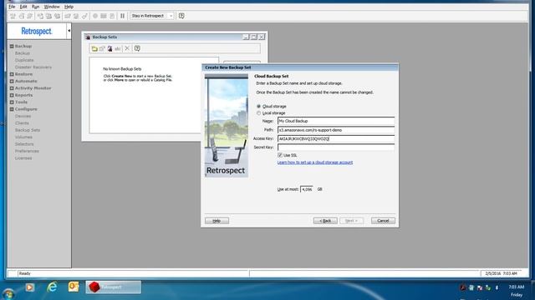Click the 'abc' rename icon in Backup Sets toolbar
Image resolution: width=535 pixels, height=300 pixels.
tap(117, 48)
